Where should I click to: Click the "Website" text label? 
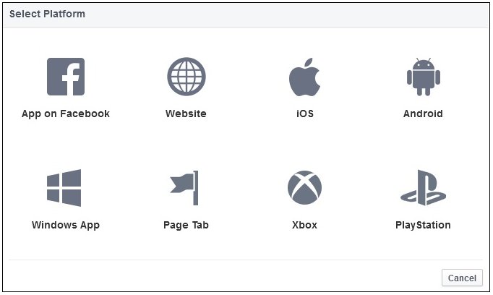pos(186,114)
